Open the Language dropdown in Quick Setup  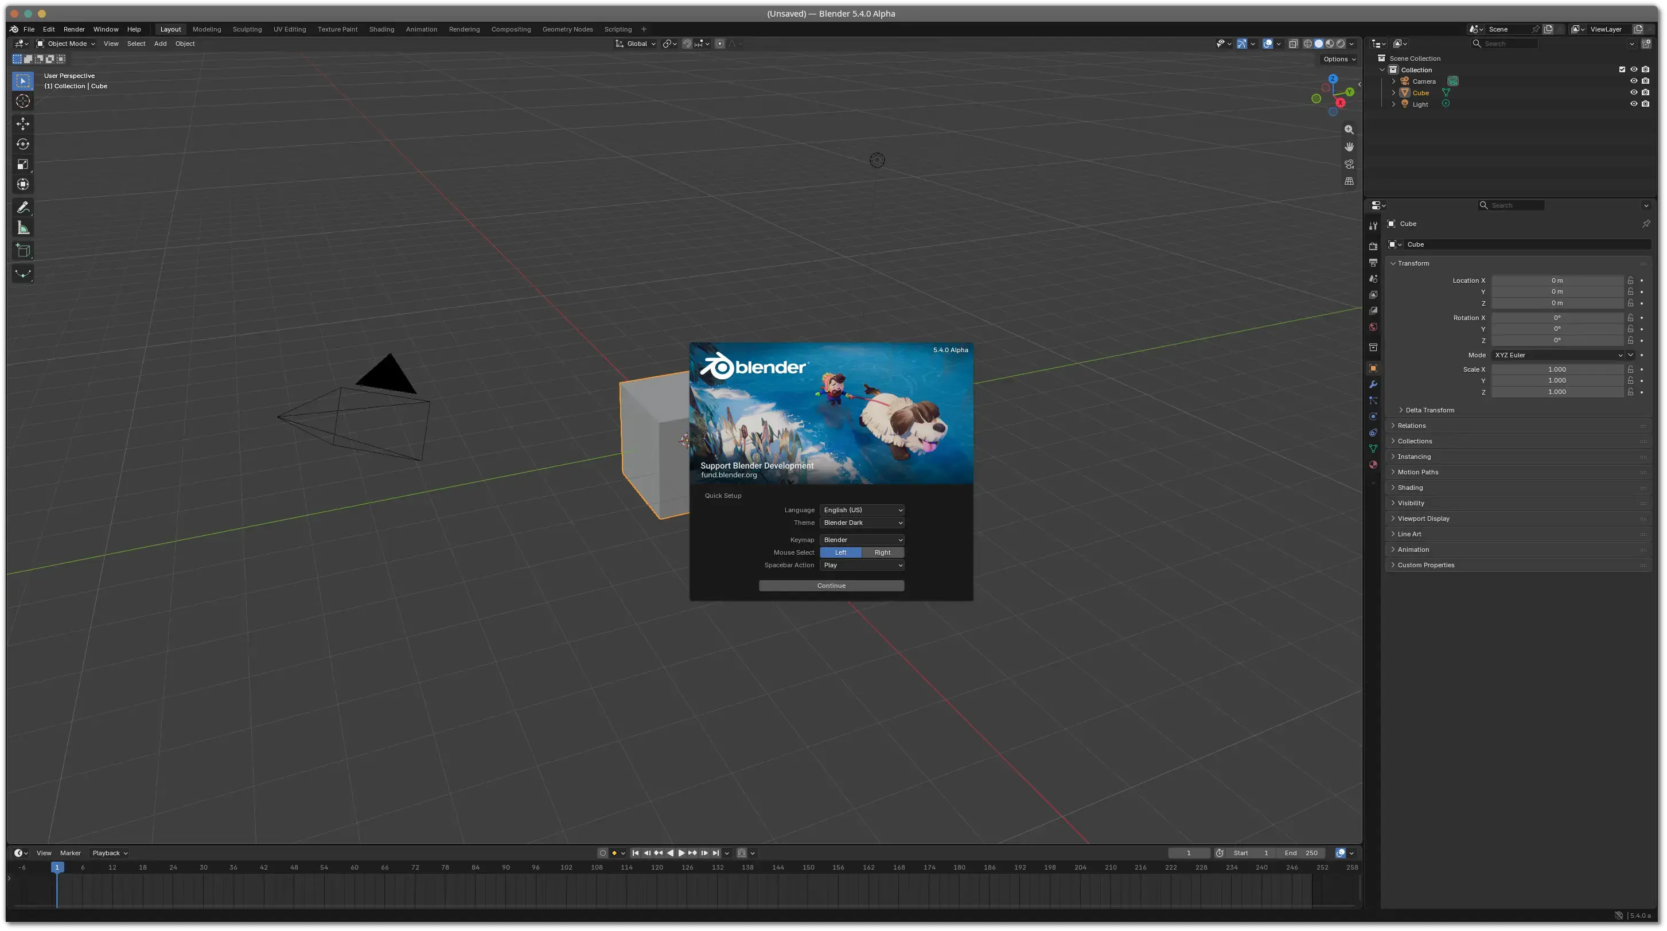[862, 510]
